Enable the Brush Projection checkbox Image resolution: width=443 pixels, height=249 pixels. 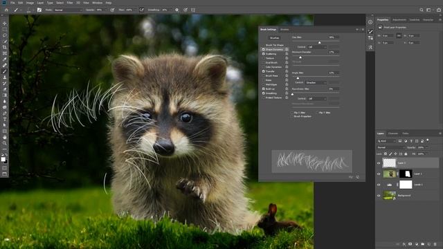[292, 116]
